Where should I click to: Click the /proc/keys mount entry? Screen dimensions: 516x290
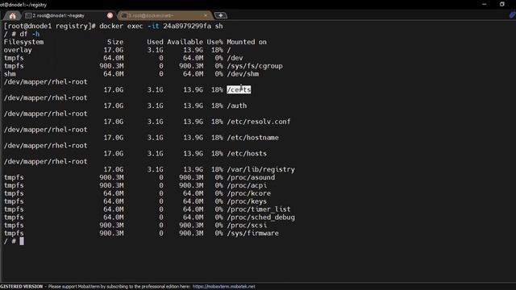point(247,201)
